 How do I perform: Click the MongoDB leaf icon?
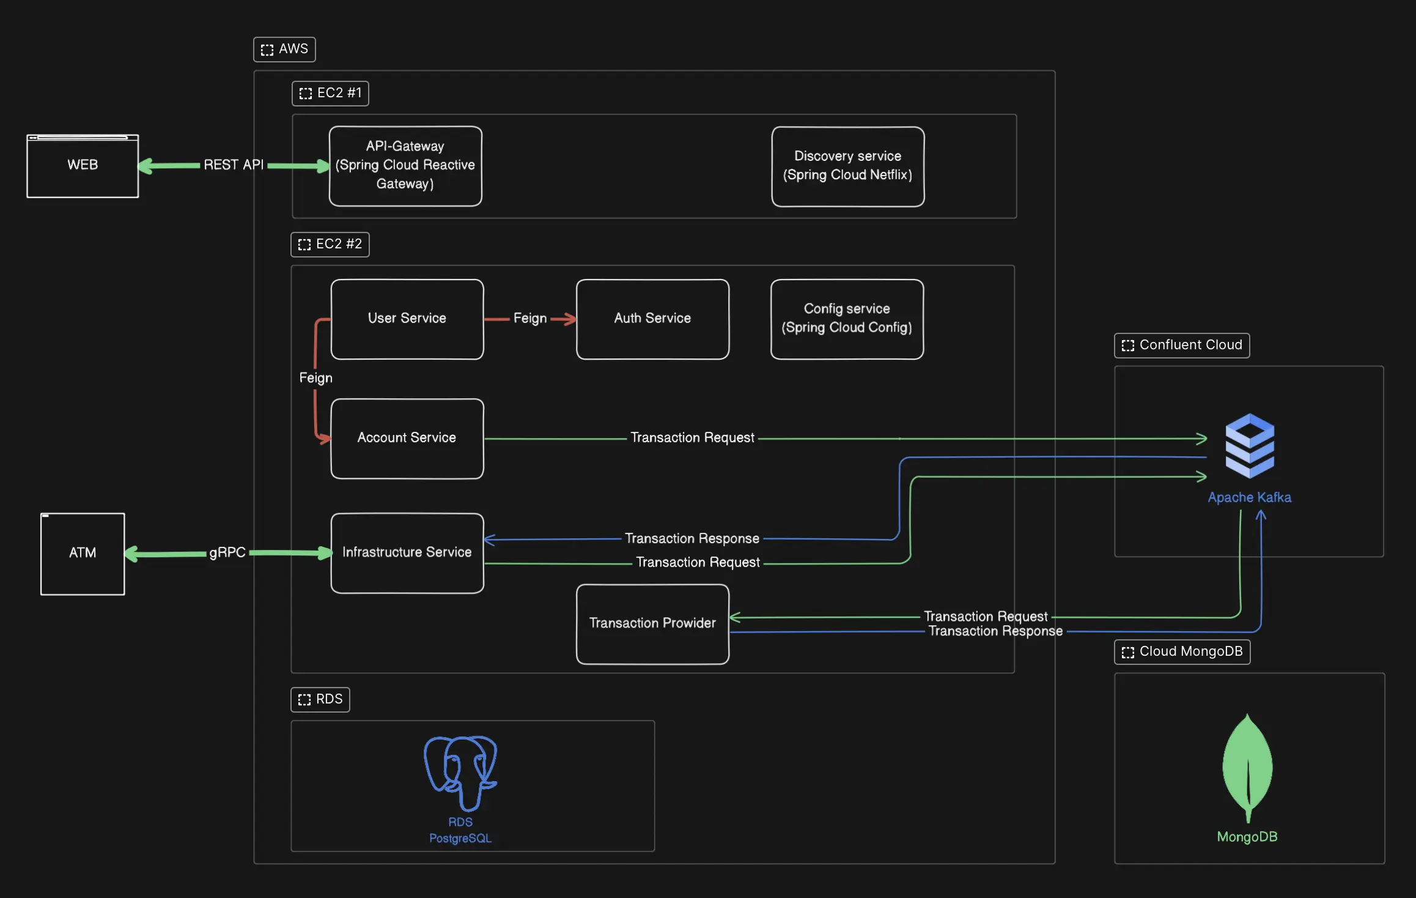(1247, 768)
